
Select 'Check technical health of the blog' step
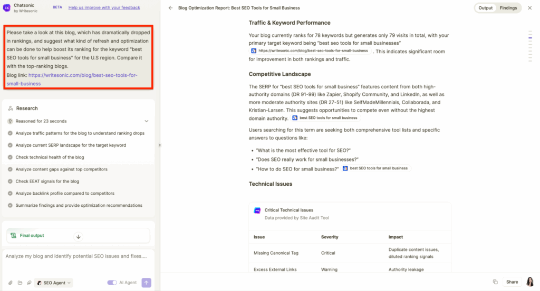(x=50, y=157)
